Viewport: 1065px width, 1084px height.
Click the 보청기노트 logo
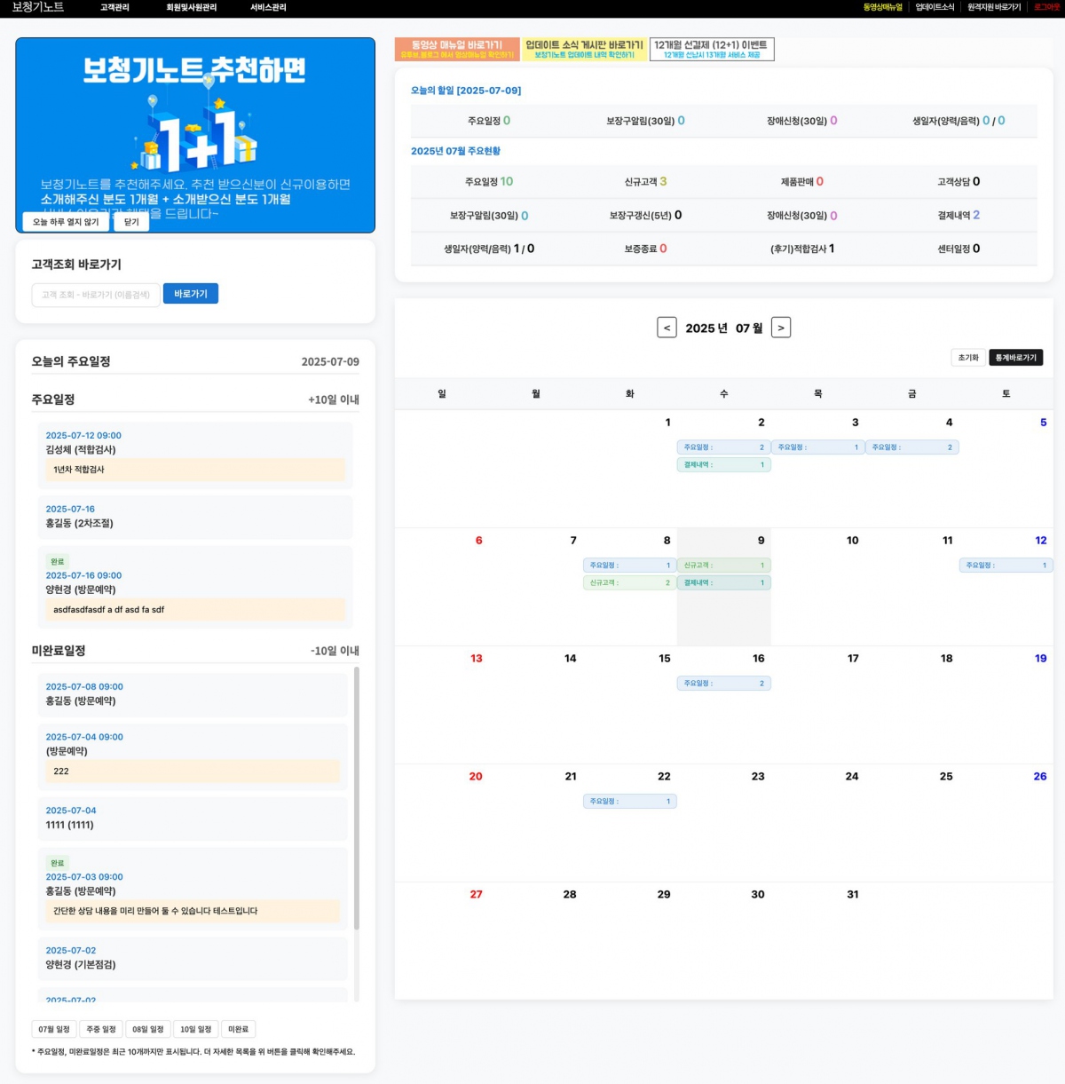[x=38, y=7]
